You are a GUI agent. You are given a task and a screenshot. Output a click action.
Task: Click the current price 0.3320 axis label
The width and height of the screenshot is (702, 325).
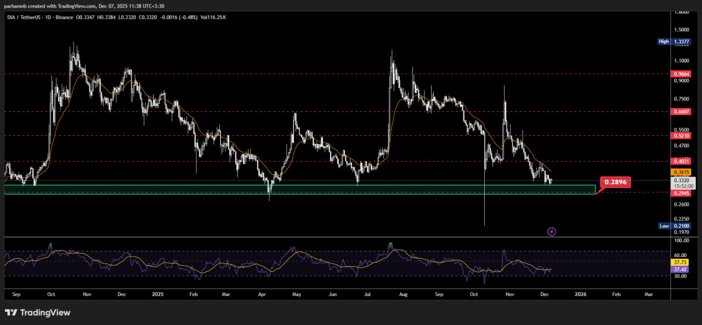[x=683, y=180]
